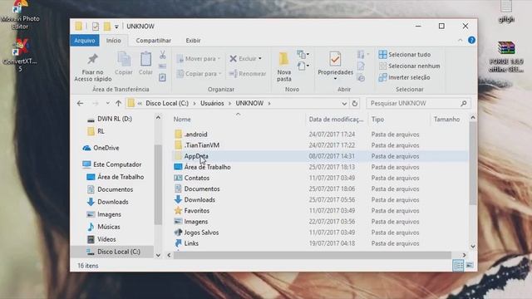The image size is (532, 299).
Task: Sort by the Tamanho column header
Action: tap(447, 120)
